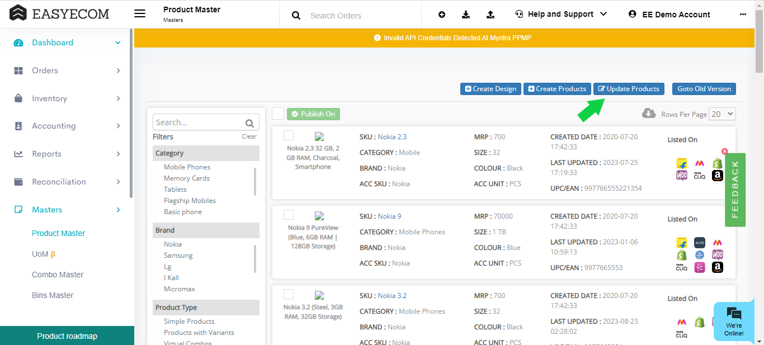The width and height of the screenshot is (764, 345).
Task: Click the upload icon in header
Action: 491,15
